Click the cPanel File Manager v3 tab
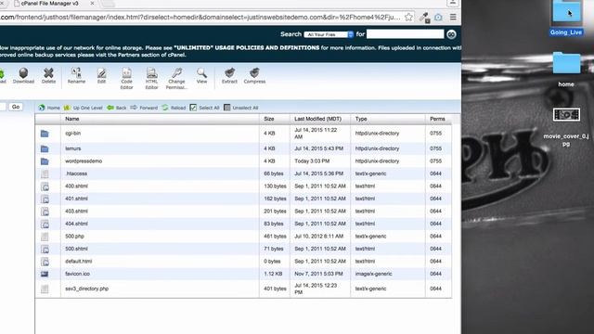Image resolution: width=594 pixels, height=334 pixels. (50, 4)
